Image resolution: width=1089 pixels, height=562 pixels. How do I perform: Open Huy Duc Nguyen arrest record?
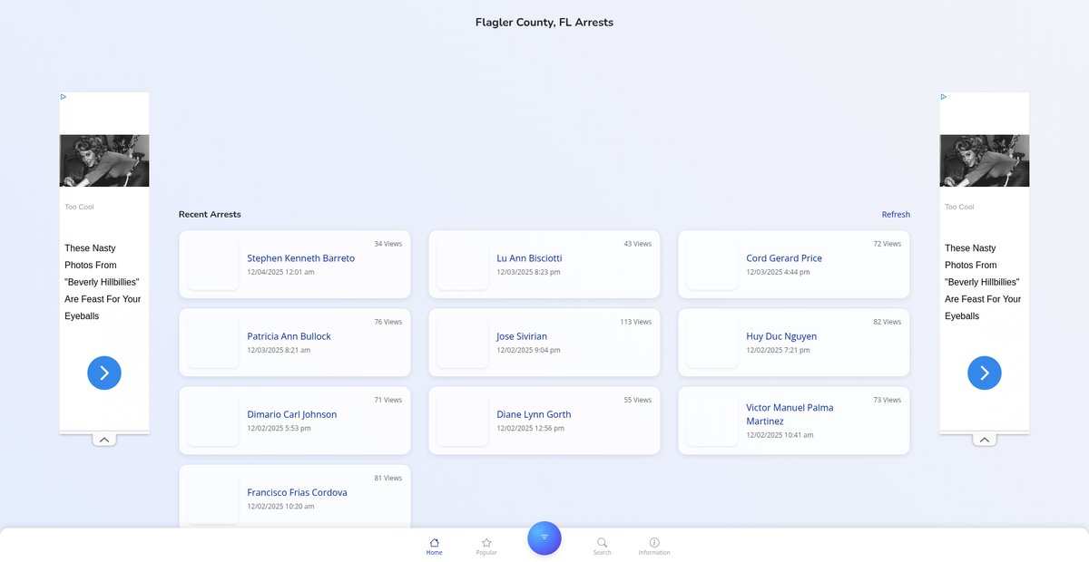794,343
